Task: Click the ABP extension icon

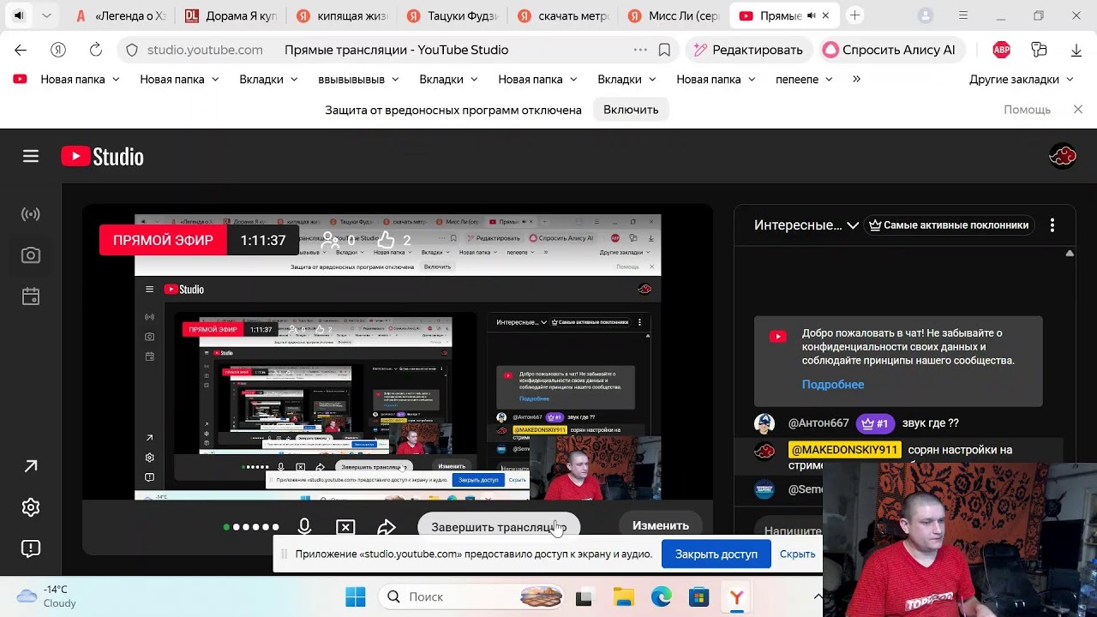Action: tap(1001, 50)
